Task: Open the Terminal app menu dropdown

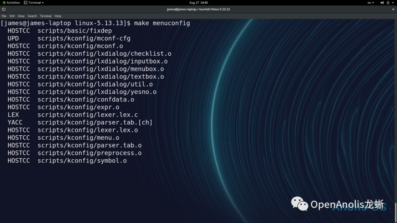Action: (34, 3)
